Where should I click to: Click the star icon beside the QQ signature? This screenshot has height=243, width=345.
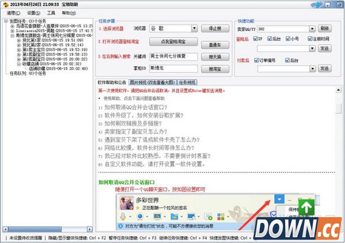pyautogui.click(x=138, y=208)
